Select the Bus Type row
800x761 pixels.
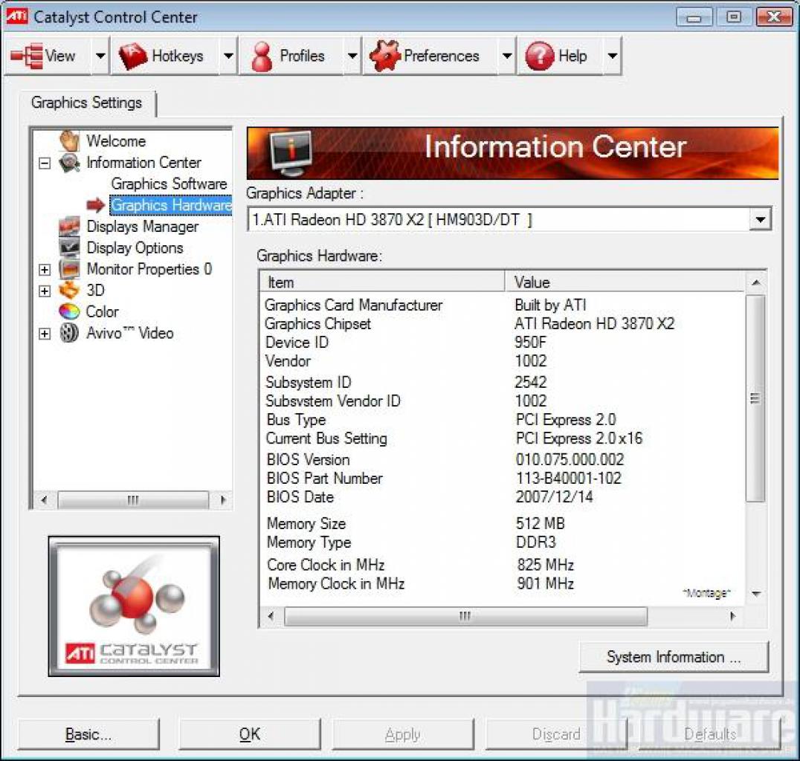(x=502, y=420)
